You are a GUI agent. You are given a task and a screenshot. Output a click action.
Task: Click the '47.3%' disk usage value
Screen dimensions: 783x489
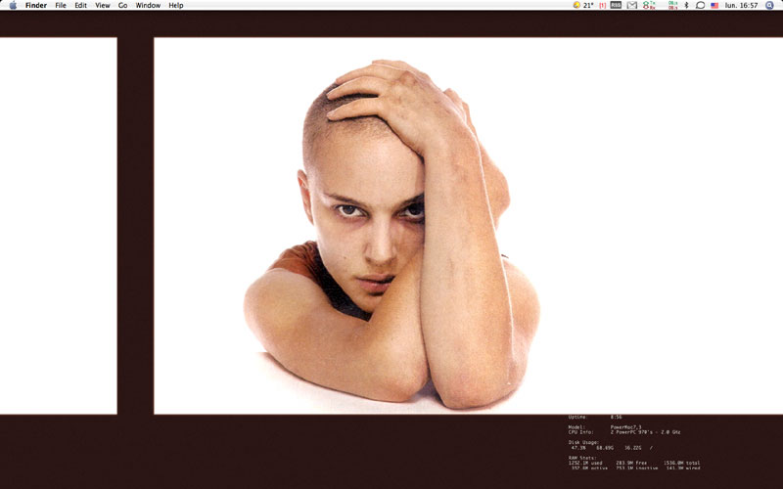pyautogui.click(x=578, y=448)
